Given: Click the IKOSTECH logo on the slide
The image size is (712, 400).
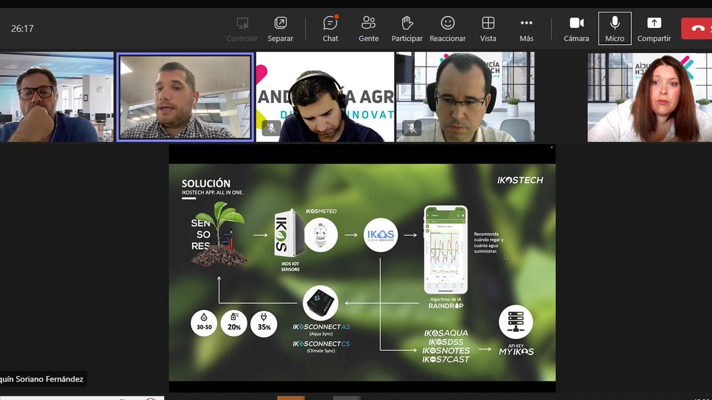Looking at the screenshot, I should (520, 180).
